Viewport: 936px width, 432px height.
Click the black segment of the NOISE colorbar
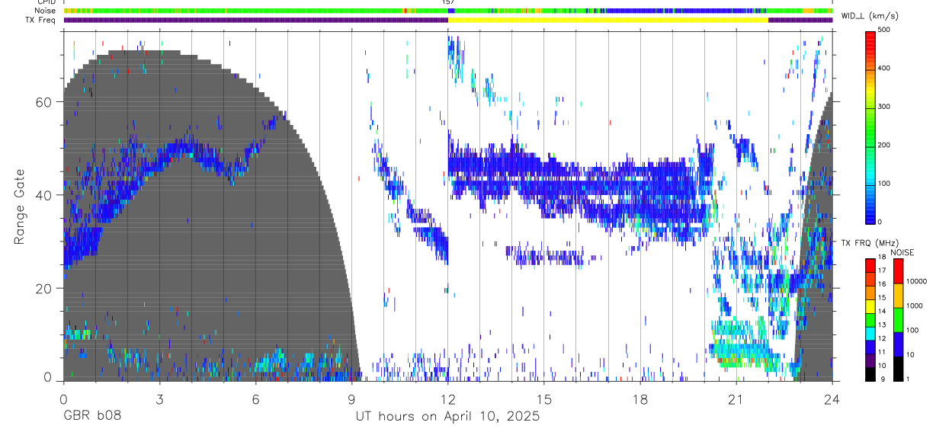point(898,368)
